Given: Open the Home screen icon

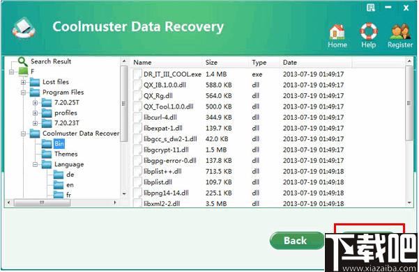Looking at the screenshot, I should pos(337,31).
